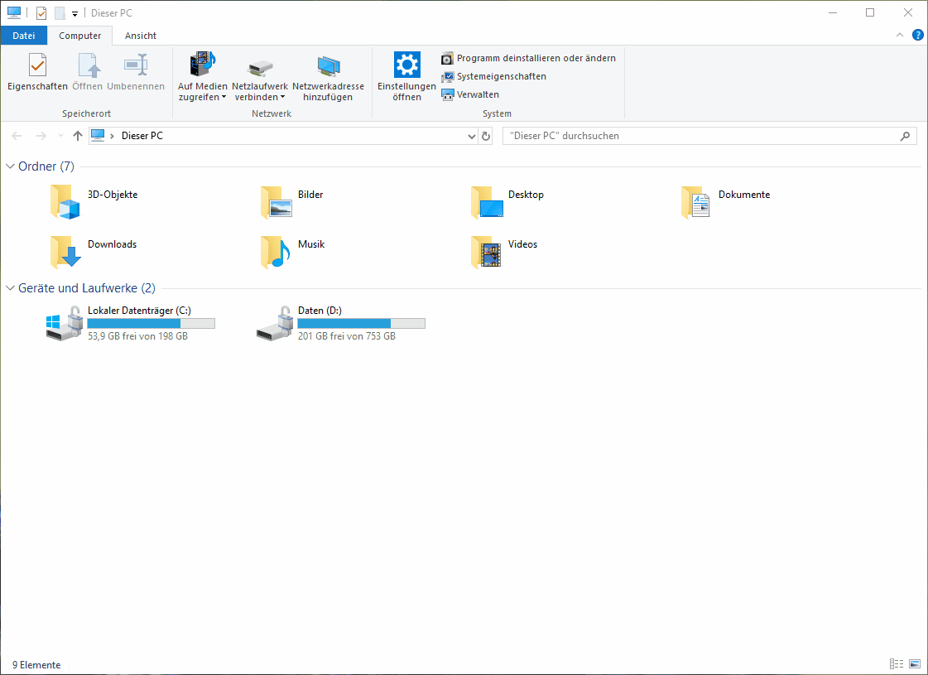Click Netzlaufwerk verbinden drive icon

pos(260,66)
